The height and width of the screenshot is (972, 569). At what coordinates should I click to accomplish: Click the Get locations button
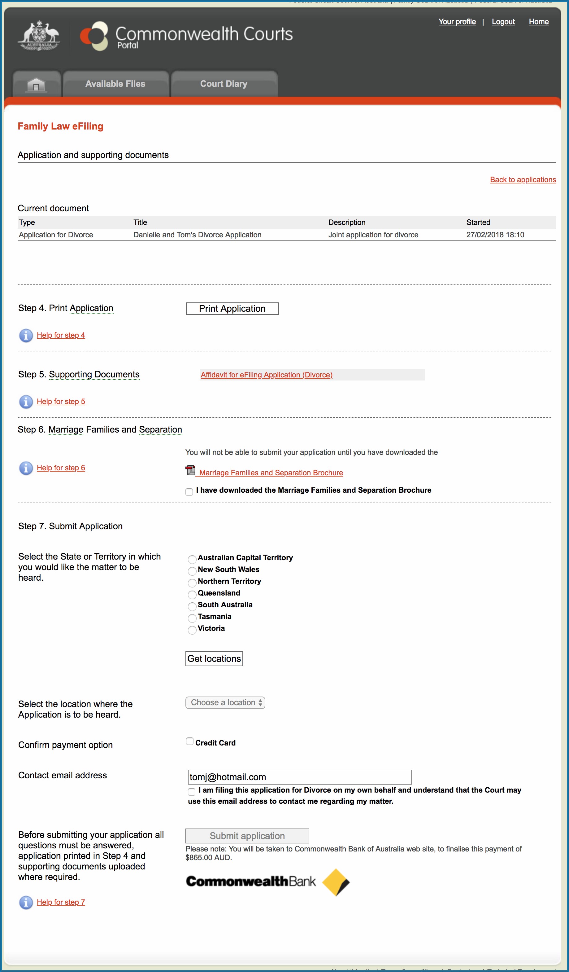click(214, 659)
